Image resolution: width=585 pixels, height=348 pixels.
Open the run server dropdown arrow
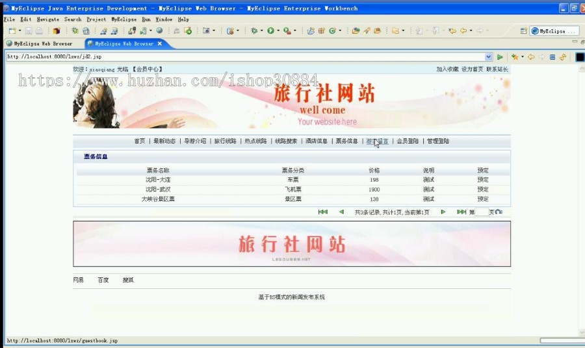click(151, 31)
